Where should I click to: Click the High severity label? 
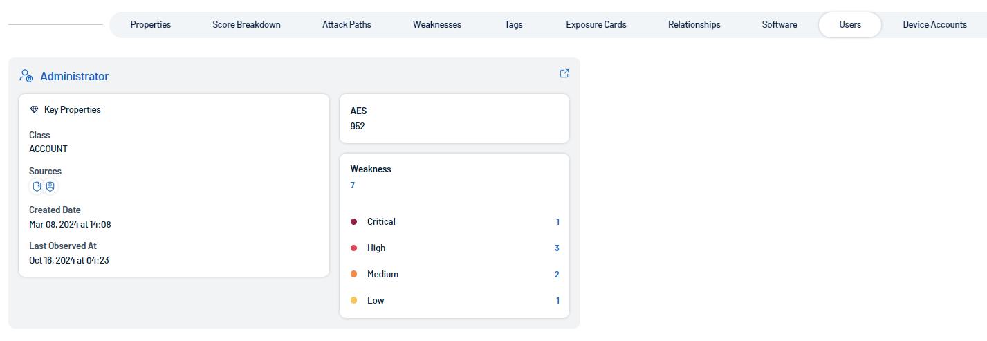[376, 248]
